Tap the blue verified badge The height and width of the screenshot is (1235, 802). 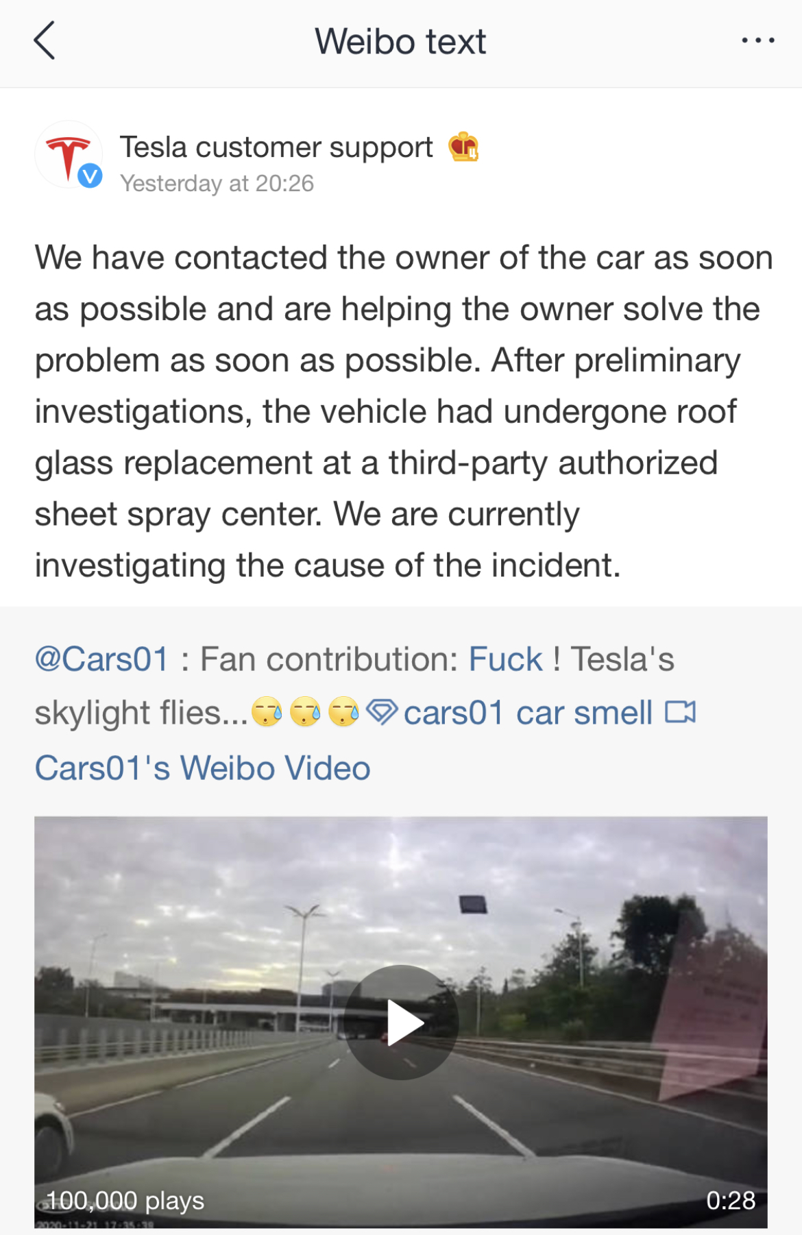pos(89,177)
